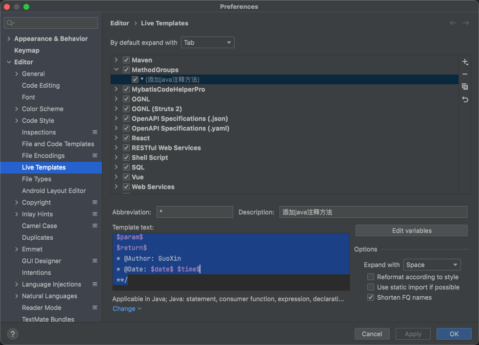This screenshot has width=479, height=345.
Task: Click project-level icon next to Camel Case
Action: (95, 226)
